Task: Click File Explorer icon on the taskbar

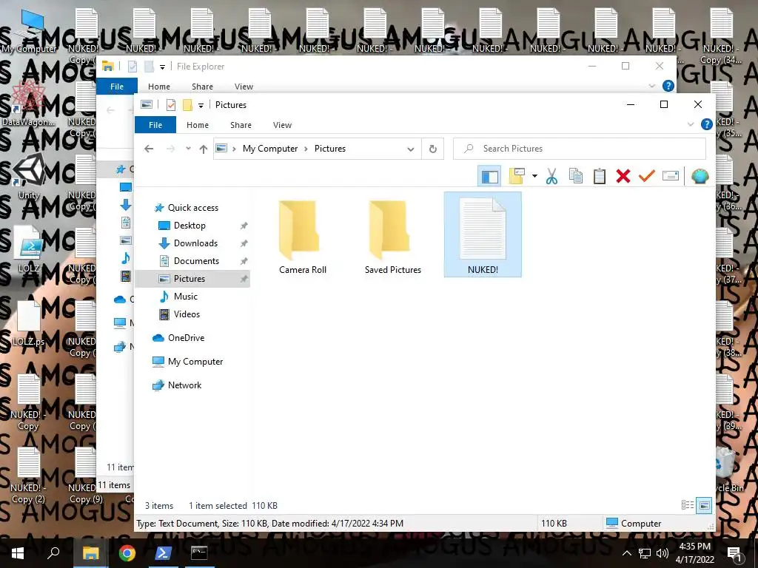Action: pyautogui.click(x=90, y=553)
